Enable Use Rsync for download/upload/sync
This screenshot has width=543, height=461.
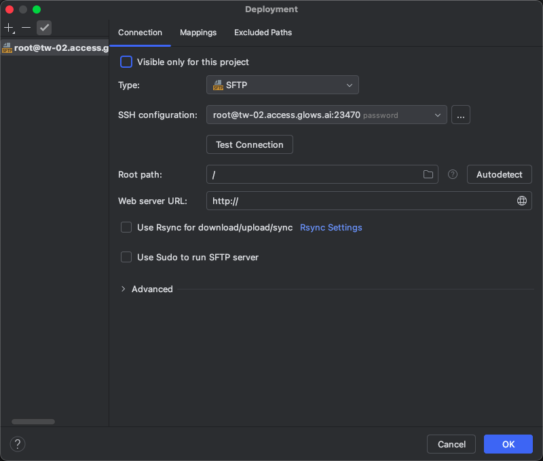click(126, 227)
